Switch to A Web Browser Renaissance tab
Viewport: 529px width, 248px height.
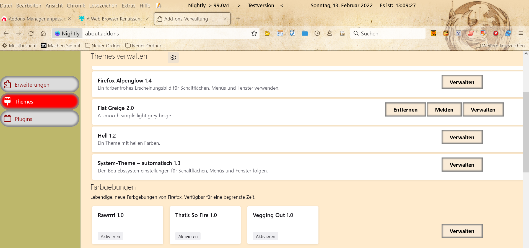click(x=114, y=19)
